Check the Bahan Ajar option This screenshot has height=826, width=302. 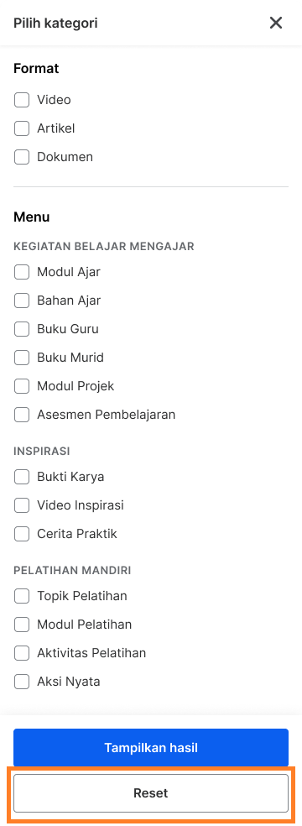pyautogui.click(x=22, y=301)
